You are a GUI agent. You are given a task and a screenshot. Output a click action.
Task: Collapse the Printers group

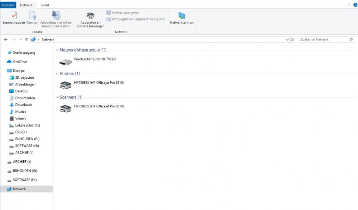(x=57, y=73)
